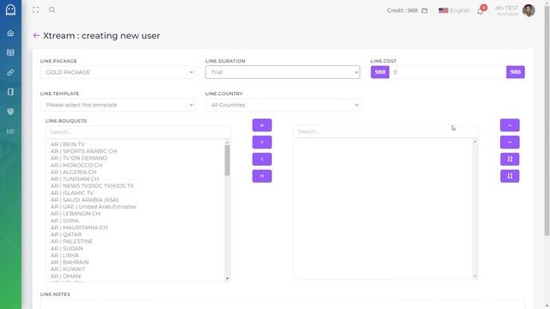
Task: Click the upper sort bouquets button
Action: (510, 159)
